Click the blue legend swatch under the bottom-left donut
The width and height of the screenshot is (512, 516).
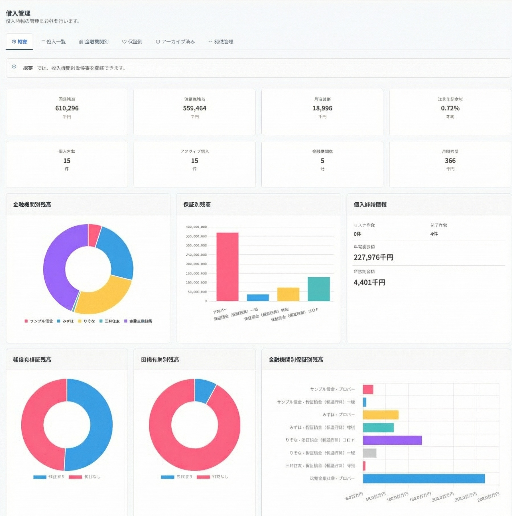coord(40,477)
